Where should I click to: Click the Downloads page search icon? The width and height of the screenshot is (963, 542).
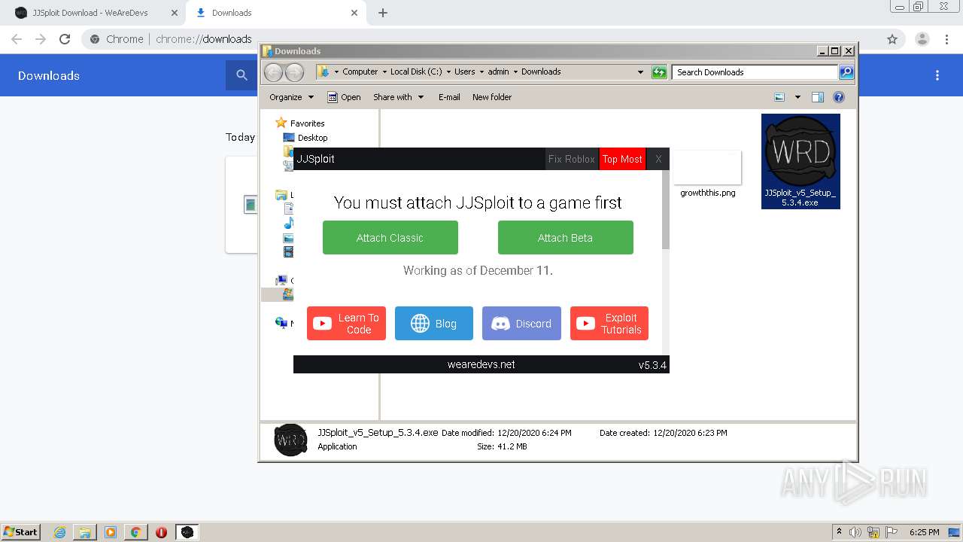coord(242,75)
